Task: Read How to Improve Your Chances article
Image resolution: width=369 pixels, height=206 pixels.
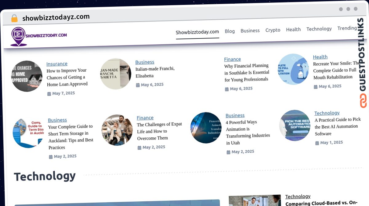Action: coord(67,77)
